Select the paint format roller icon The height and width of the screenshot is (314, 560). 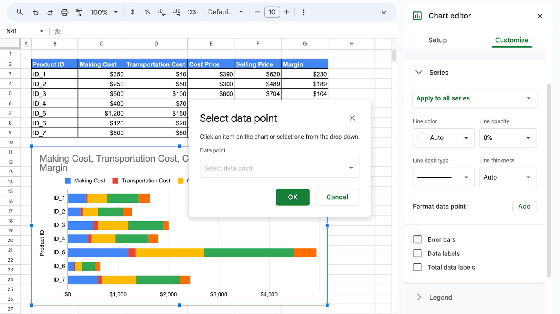[x=79, y=12]
